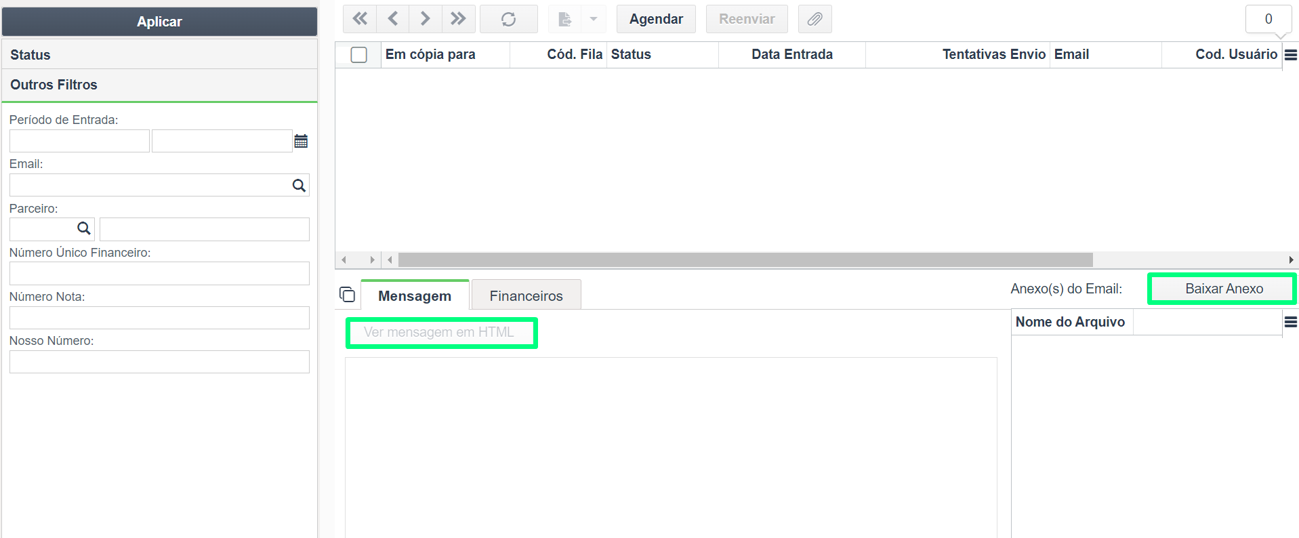Click the horizontal scrollbar thumb
The height and width of the screenshot is (538, 1299).
(745, 260)
